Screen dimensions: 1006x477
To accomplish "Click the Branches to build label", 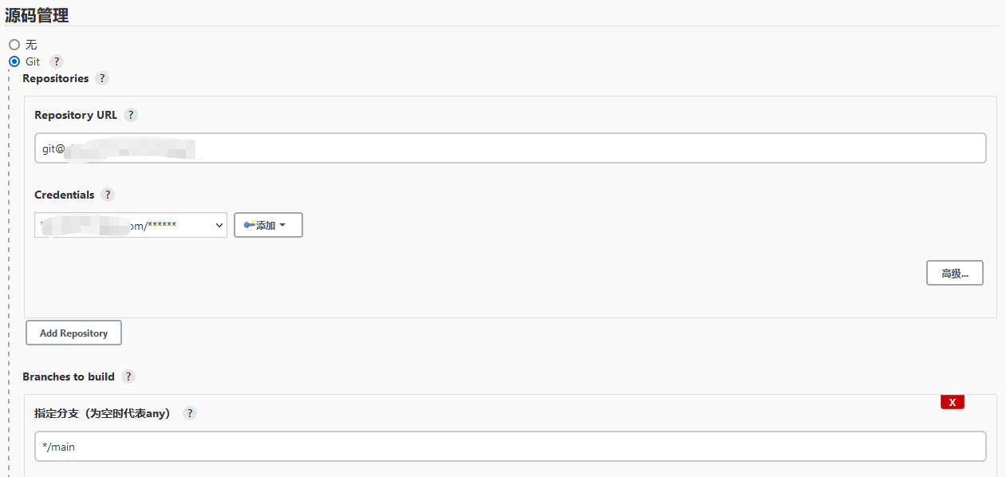I will 69,376.
